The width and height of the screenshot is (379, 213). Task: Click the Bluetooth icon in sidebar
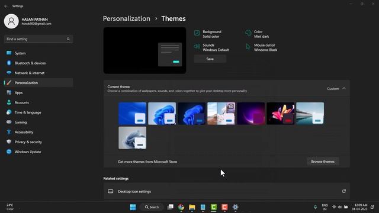(x=9, y=63)
